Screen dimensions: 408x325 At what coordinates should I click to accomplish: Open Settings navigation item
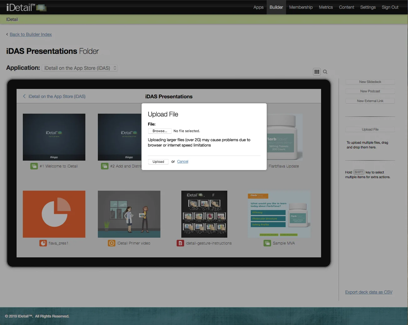click(x=368, y=7)
